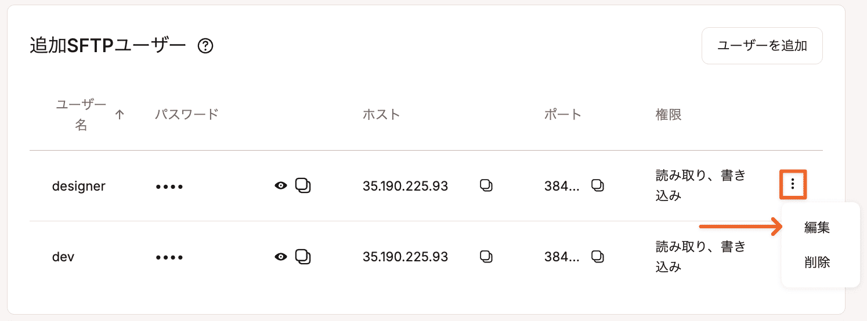The height and width of the screenshot is (321, 867).
Task: Click the 権限 column header
Action: (668, 114)
